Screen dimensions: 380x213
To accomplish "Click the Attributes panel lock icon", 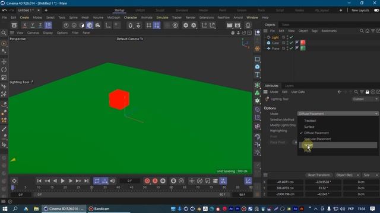I will tap(368, 92).
